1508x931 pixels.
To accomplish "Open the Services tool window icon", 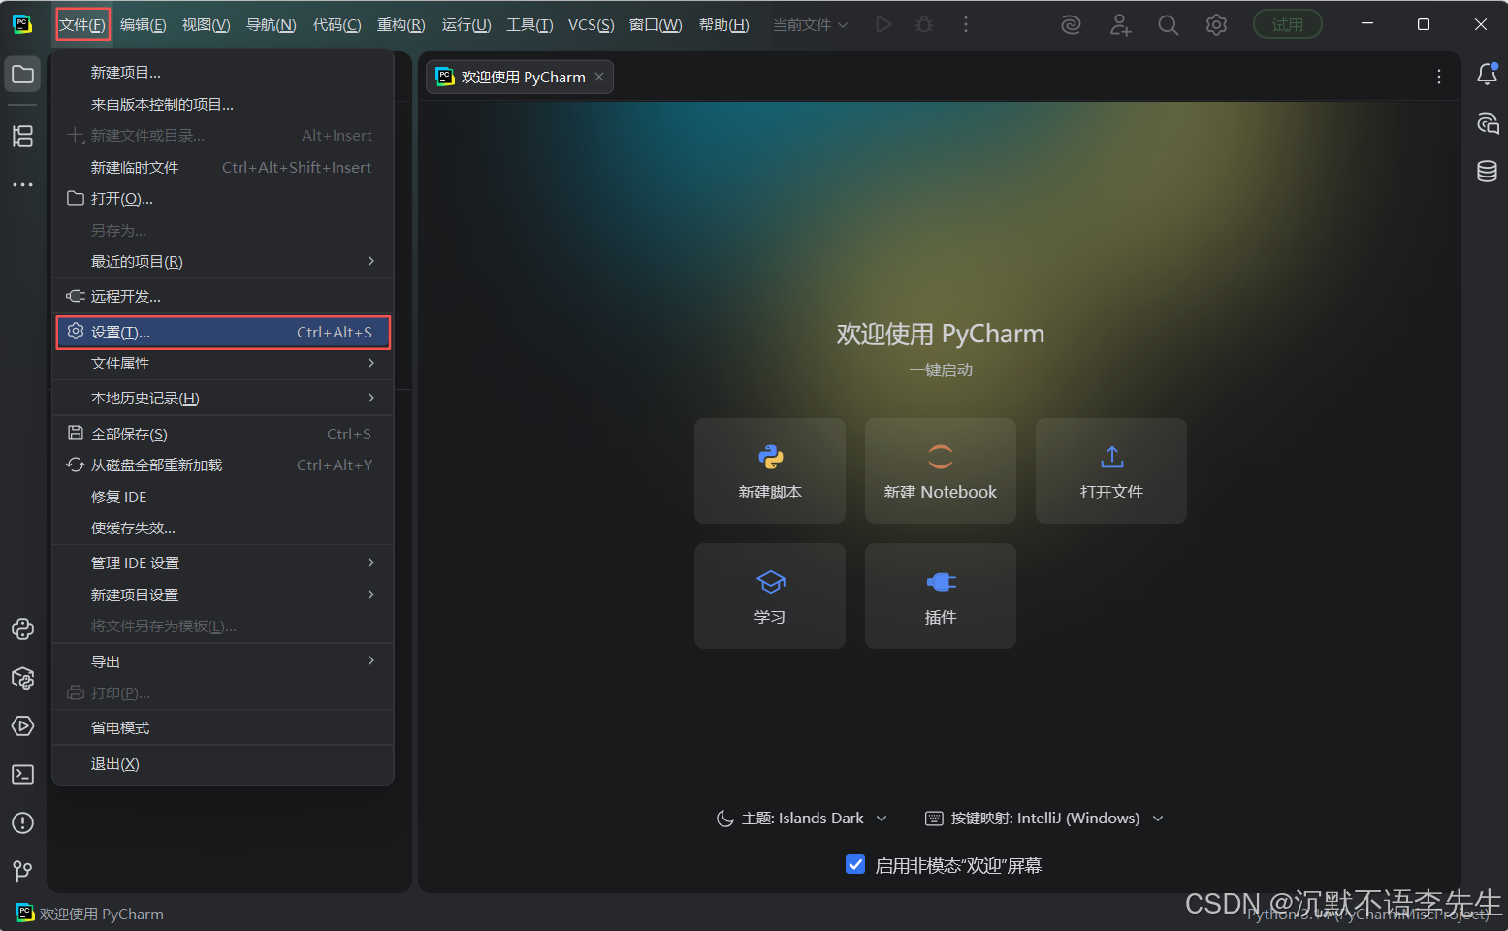I will pos(22,726).
